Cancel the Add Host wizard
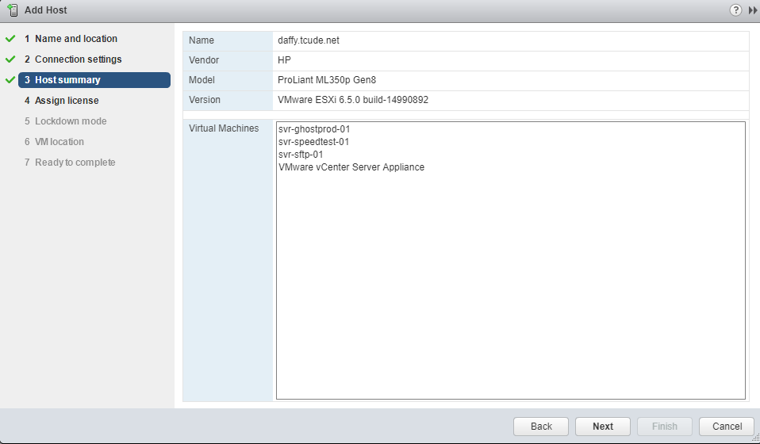This screenshot has height=444, width=760. 727,426
